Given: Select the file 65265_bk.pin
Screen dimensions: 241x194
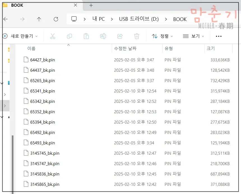Looking at the screenshot, I should click(43, 80).
